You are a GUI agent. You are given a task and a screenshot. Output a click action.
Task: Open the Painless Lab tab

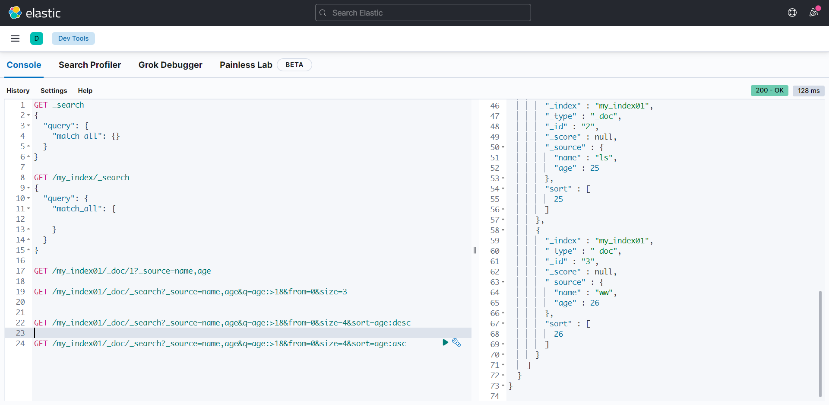(246, 65)
